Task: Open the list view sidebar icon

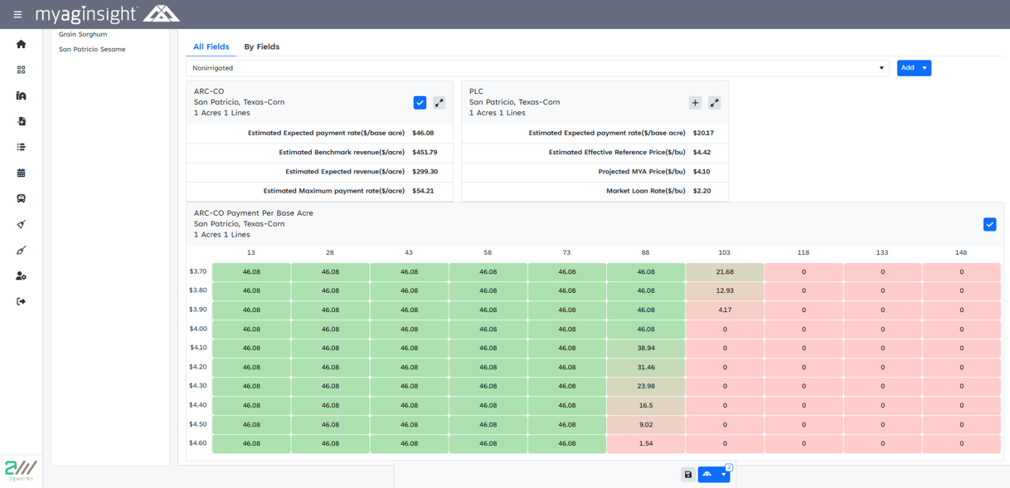Action: [x=21, y=147]
